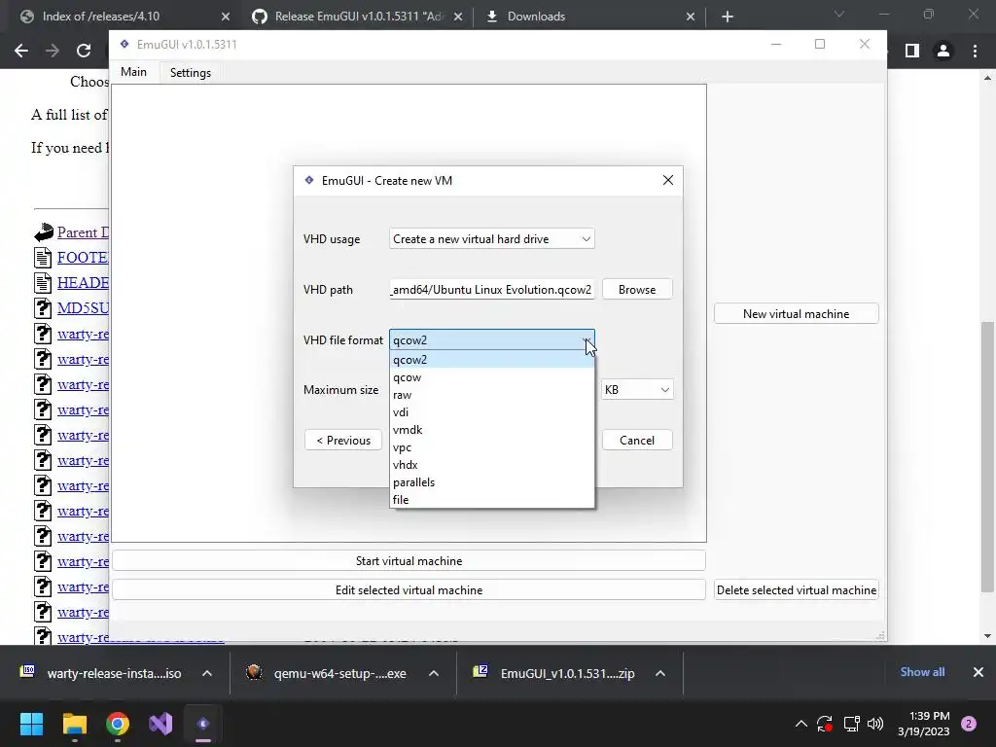Click Show all downloads link
Screen dimensions: 996x747
(922, 672)
